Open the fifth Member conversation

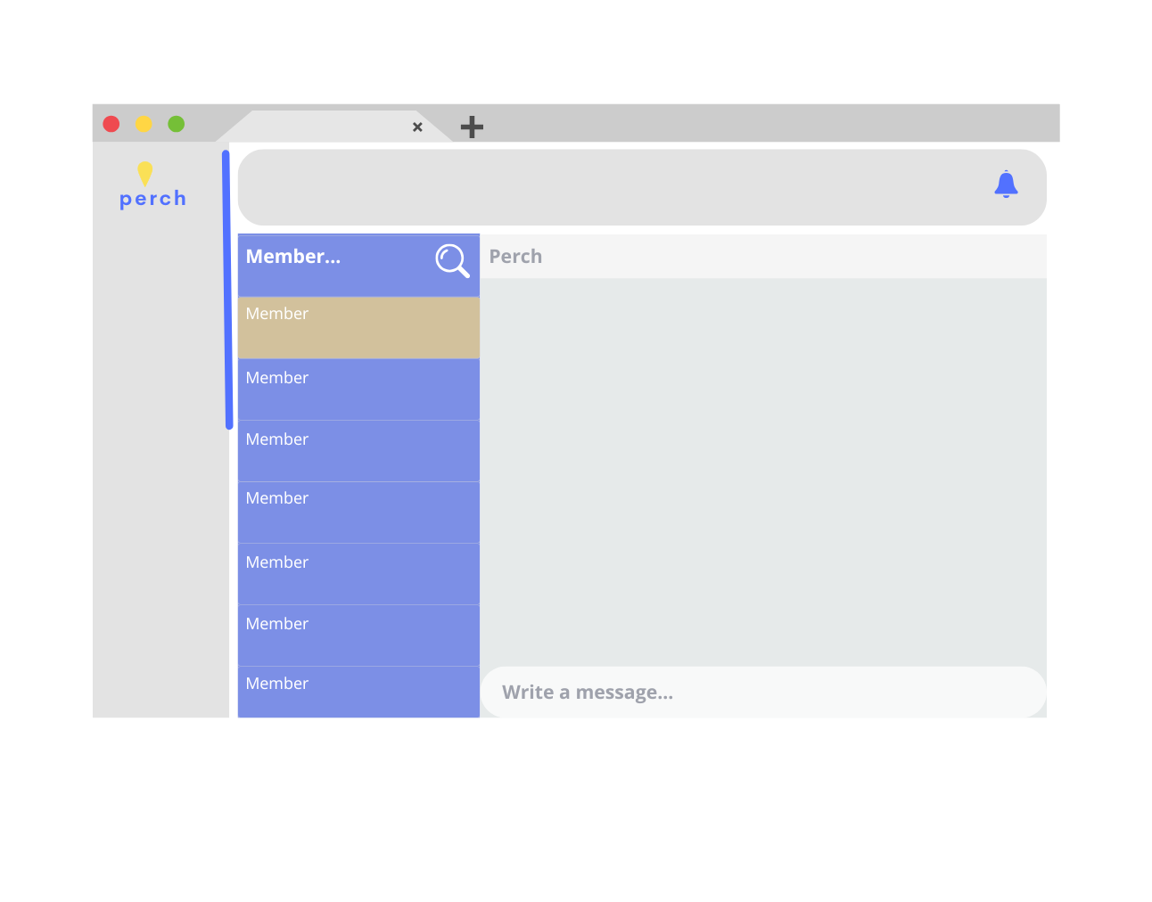[358, 574]
